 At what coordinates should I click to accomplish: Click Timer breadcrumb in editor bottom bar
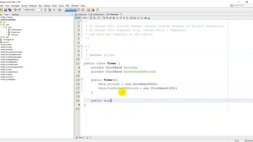coord(80,138)
